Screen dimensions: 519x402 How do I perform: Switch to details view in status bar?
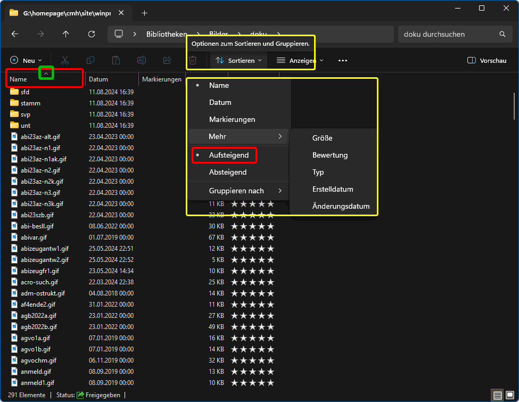[x=497, y=395]
